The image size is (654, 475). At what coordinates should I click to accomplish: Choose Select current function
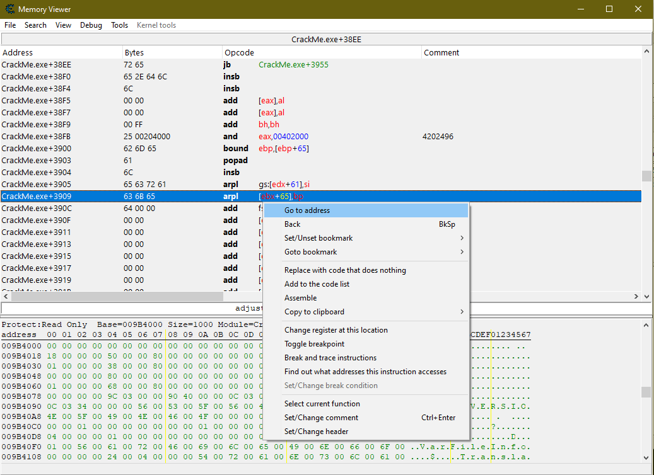click(366, 404)
